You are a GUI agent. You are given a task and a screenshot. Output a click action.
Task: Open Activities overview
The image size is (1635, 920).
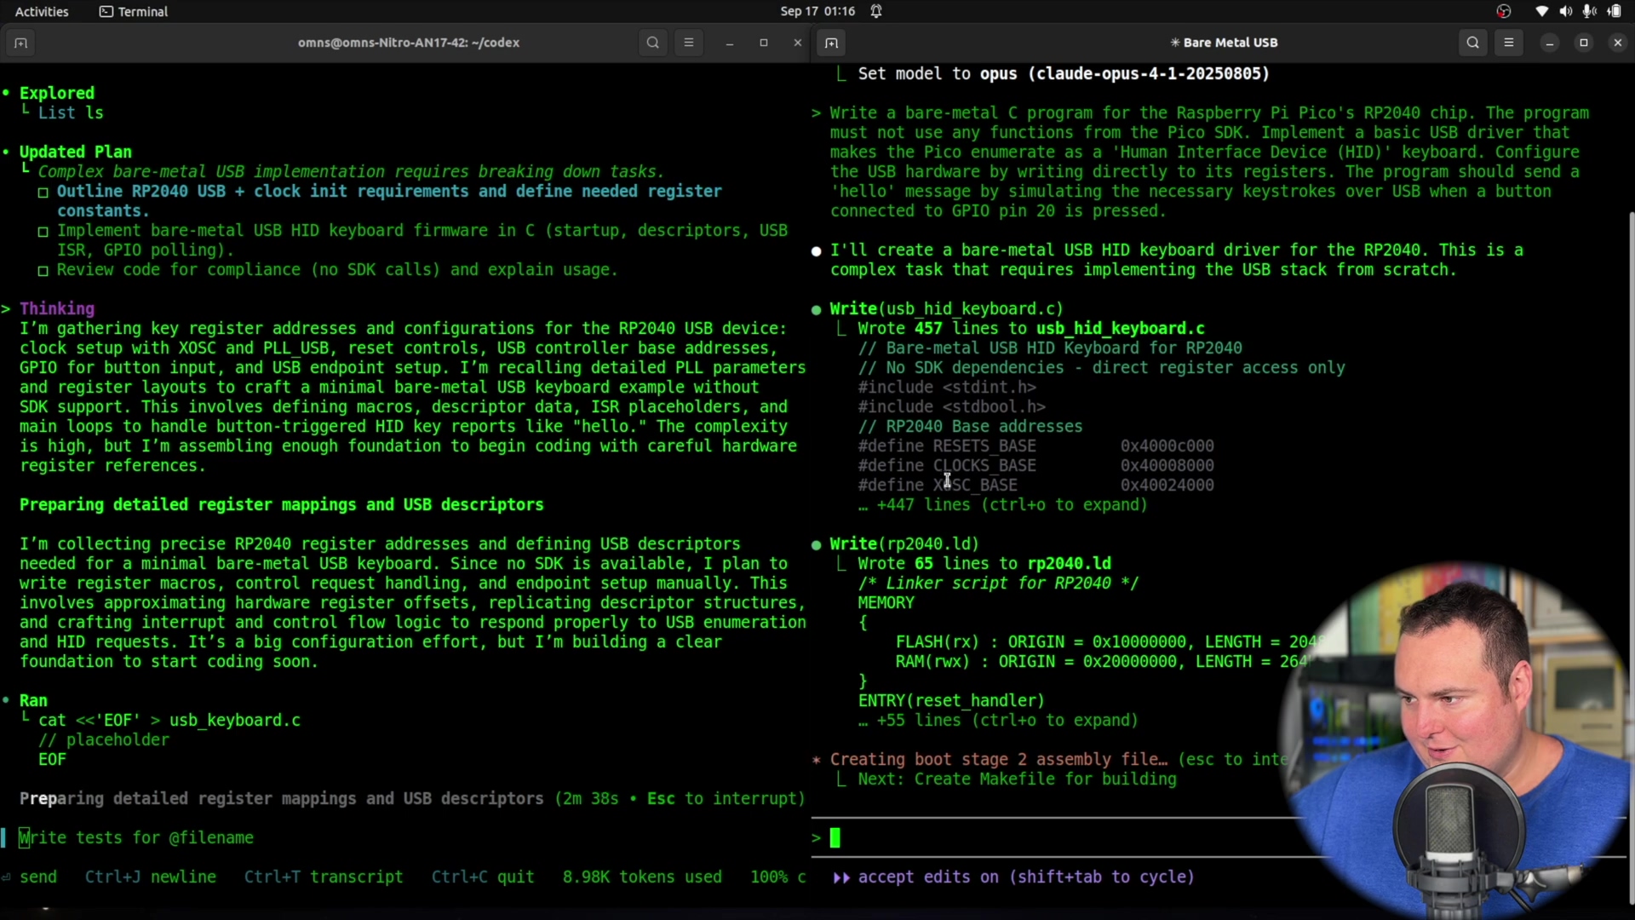coord(42,11)
